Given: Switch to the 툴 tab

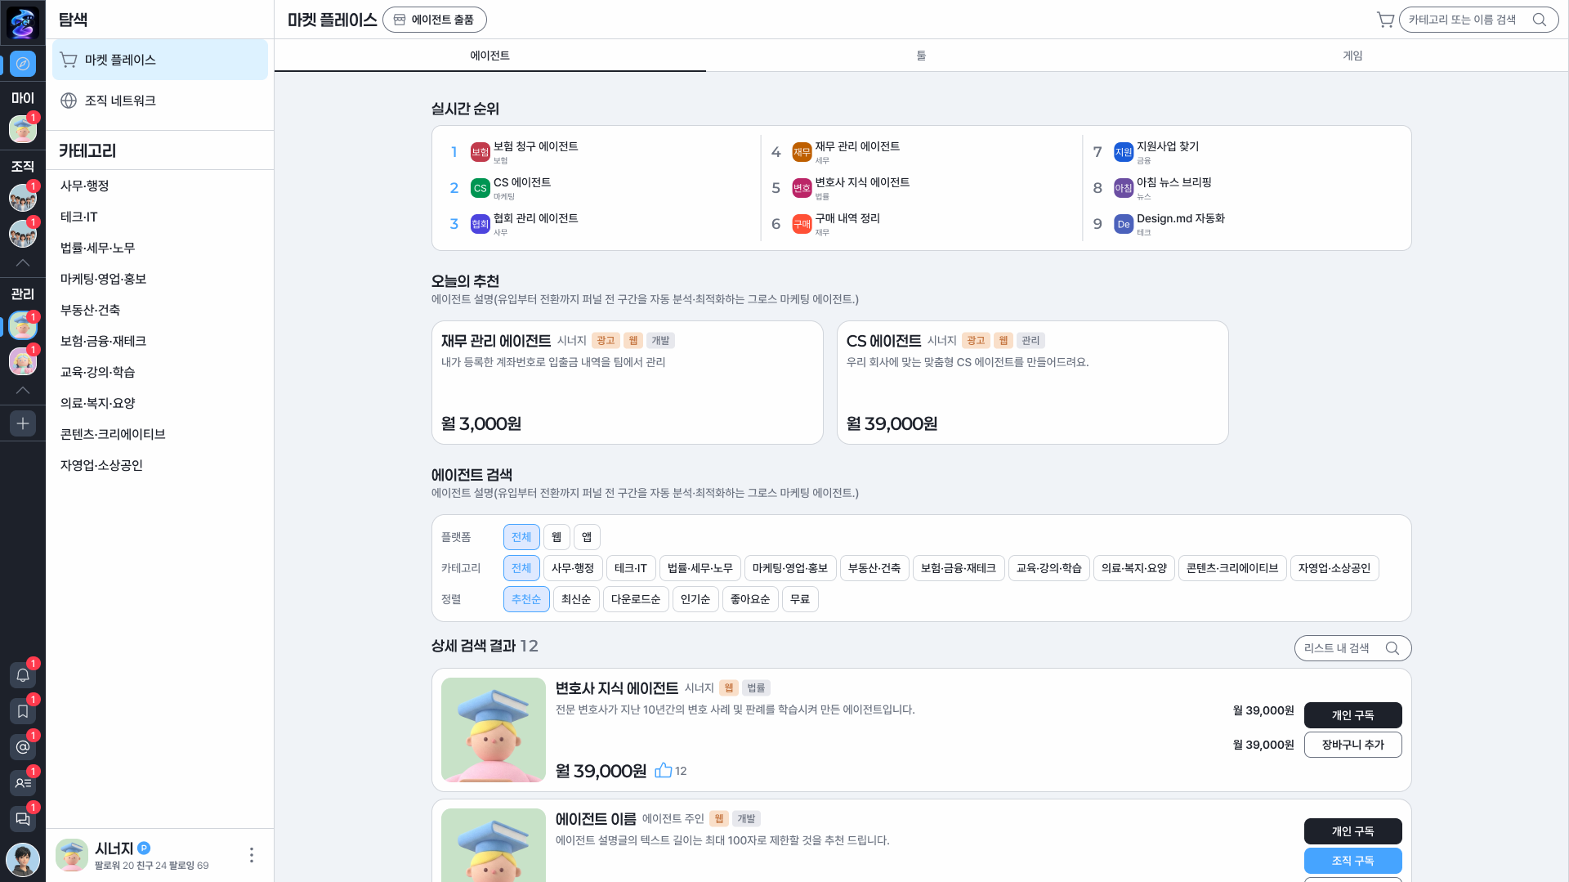Looking at the screenshot, I should point(921,56).
